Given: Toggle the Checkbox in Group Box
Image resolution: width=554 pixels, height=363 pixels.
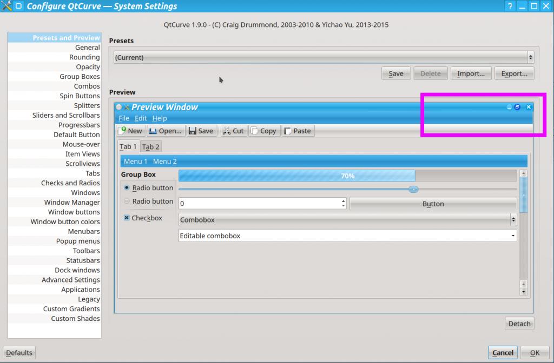Looking at the screenshot, I should click(127, 218).
